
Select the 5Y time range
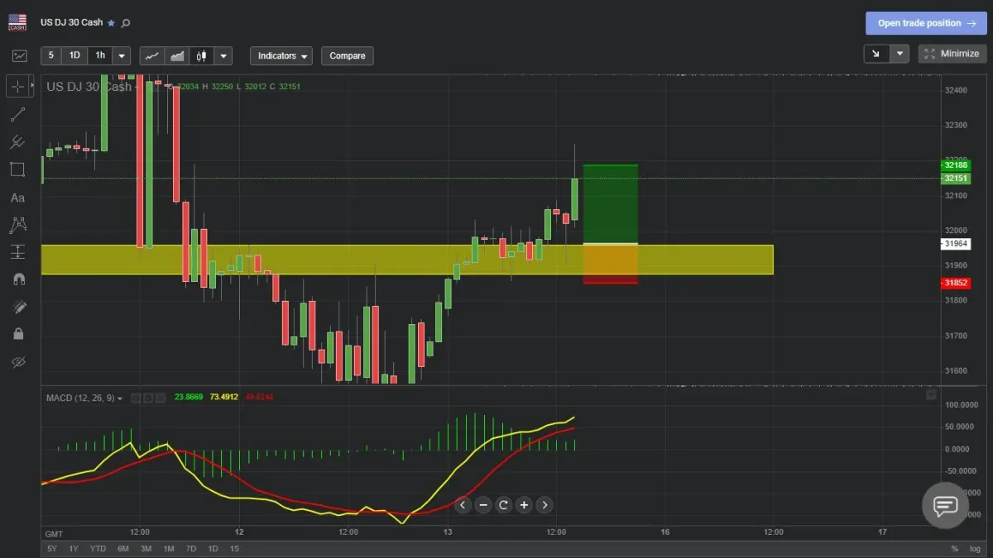52,549
